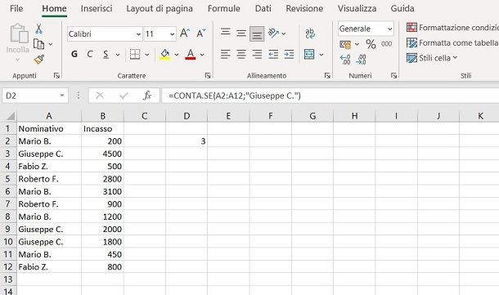Click the merge and center icon
499x295 pixels.
coord(309,55)
